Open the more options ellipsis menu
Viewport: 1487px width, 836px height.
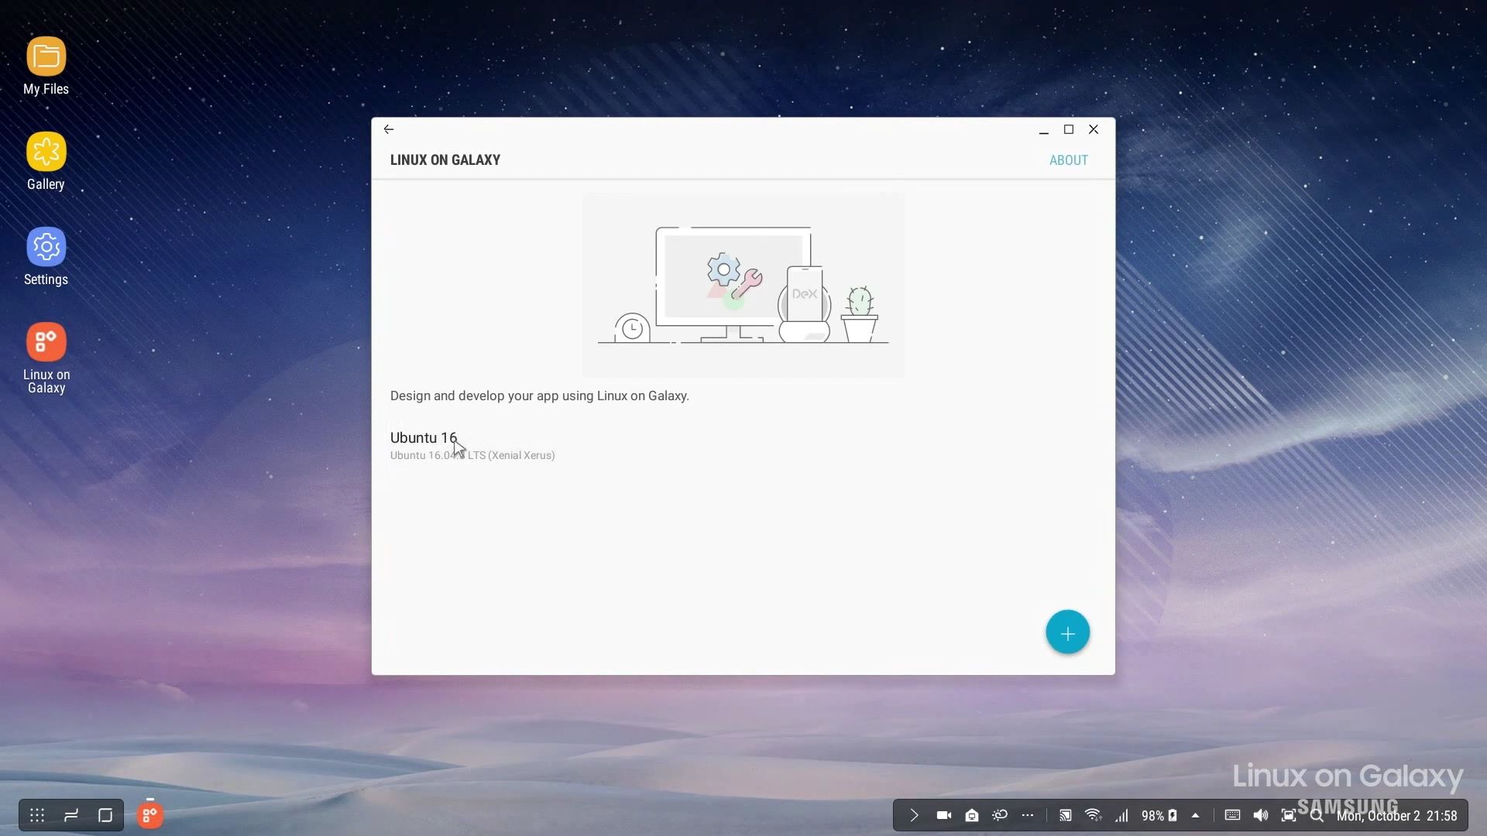click(x=1028, y=815)
